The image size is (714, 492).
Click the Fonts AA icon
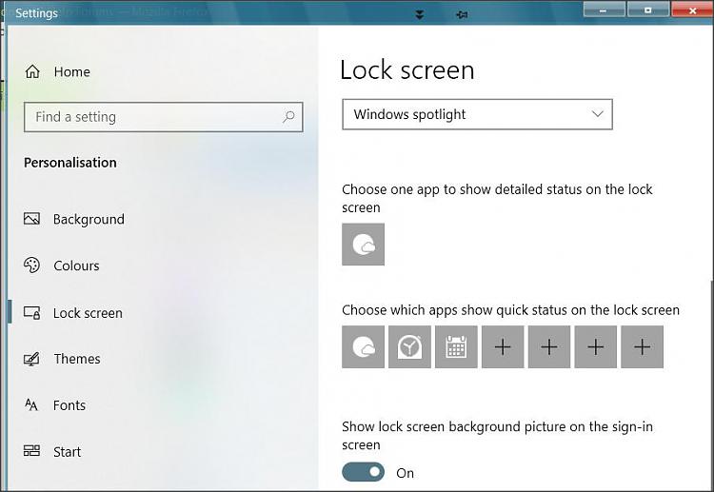point(31,404)
